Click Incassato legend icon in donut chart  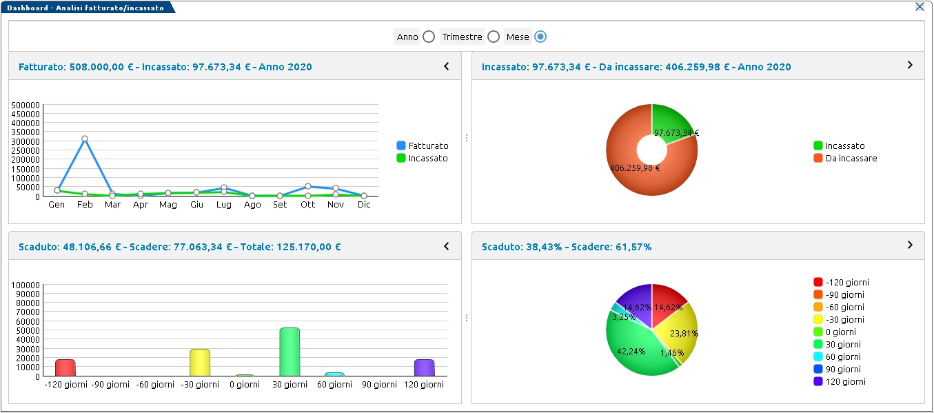coord(818,145)
